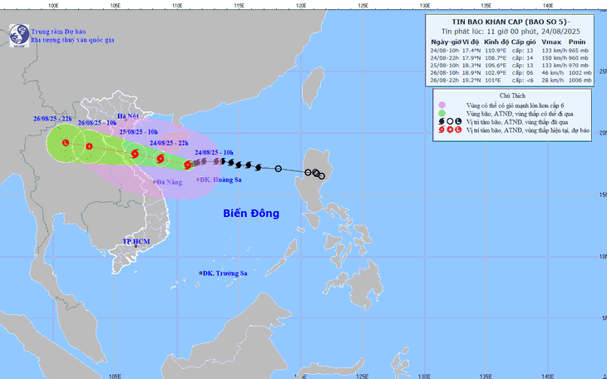Click the 'Trung tâm Dự báo' header text
The image size is (607, 379).
click(x=58, y=32)
